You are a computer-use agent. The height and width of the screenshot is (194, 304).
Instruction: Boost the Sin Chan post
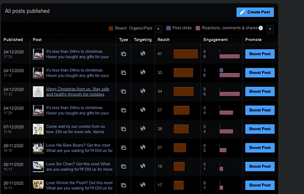coord(260,167)
